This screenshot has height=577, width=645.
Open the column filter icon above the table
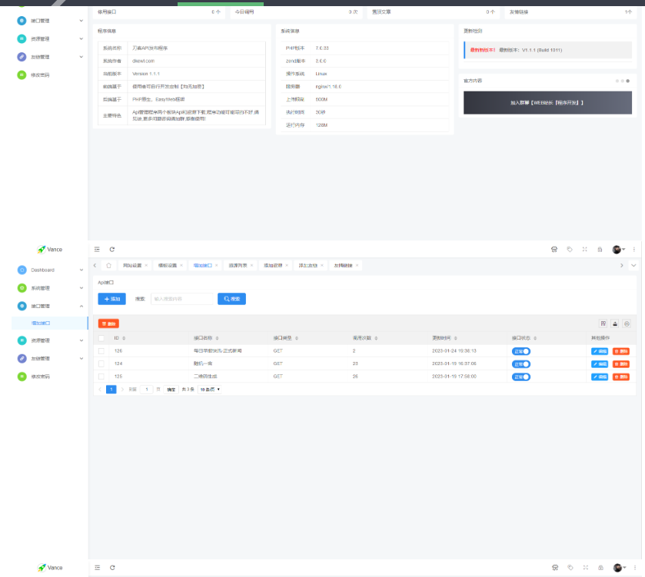603,323
